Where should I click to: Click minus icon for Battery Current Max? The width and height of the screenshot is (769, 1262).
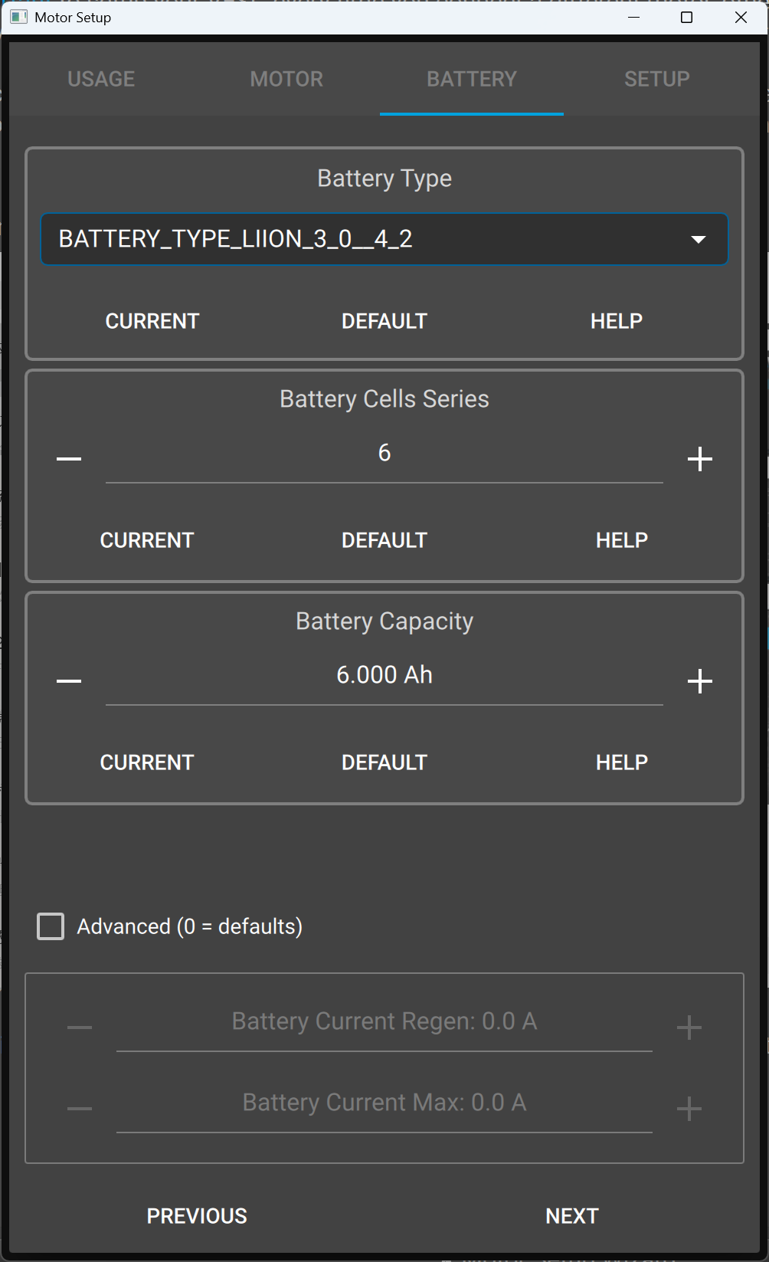pos(80,1109)
